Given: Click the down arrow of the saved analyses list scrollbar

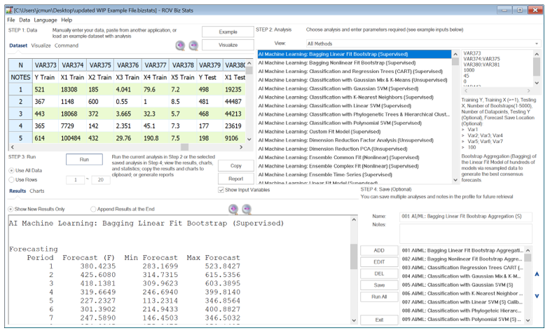Looking at the screenshot, I should click(x=528, y=320).
